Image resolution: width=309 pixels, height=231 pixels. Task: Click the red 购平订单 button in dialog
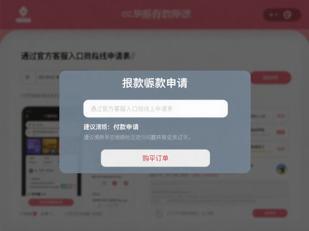tap(155, 158)
